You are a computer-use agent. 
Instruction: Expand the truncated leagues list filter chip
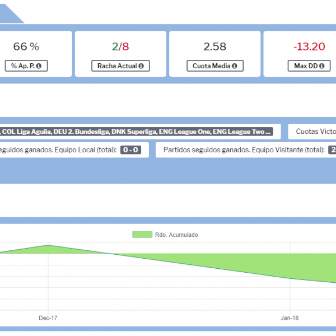click(137, 132)
